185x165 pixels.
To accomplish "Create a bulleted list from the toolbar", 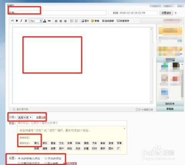I will pyautogui.click(x=72, y=21).
